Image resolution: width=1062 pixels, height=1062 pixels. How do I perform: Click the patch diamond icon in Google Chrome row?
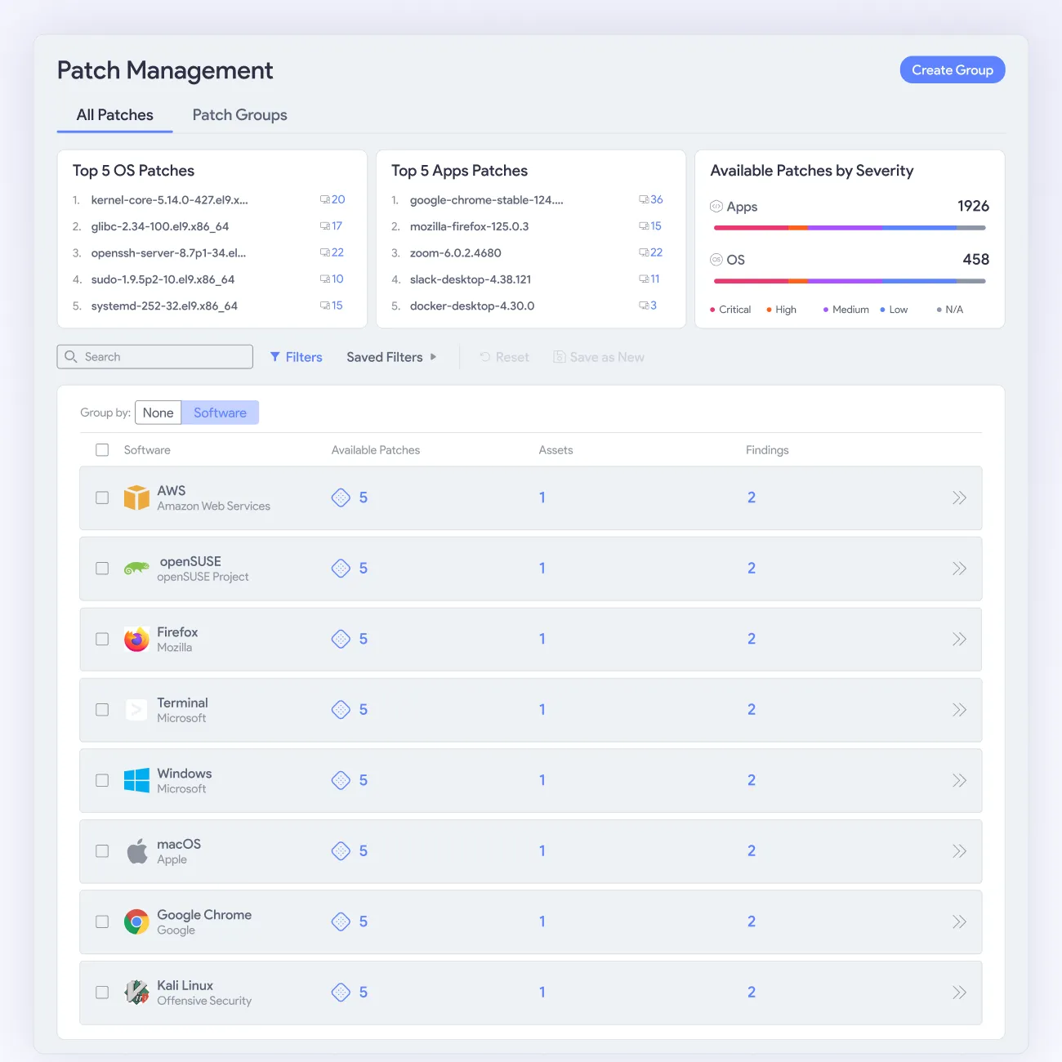coord(341,921)
